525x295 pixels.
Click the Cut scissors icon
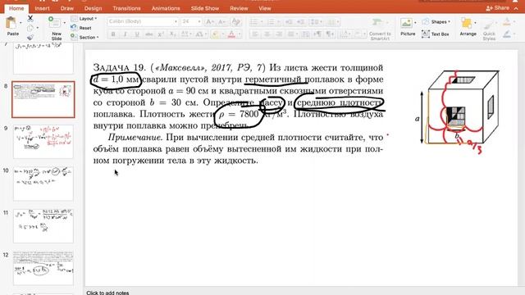pos(30,18)
